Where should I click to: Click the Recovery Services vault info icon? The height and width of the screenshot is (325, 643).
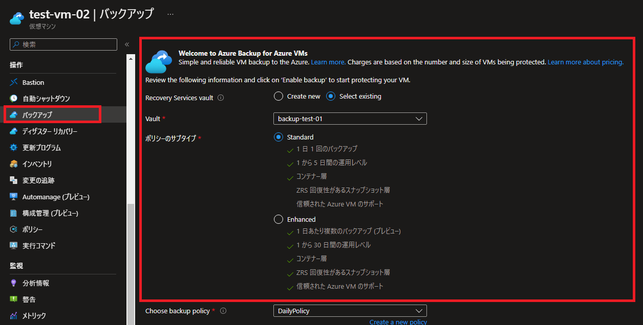(221, 98)
